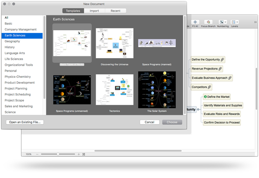The width and height of the screenshot is (259, 178).
Task: Select the Basic category
Action: click(22, 24)
